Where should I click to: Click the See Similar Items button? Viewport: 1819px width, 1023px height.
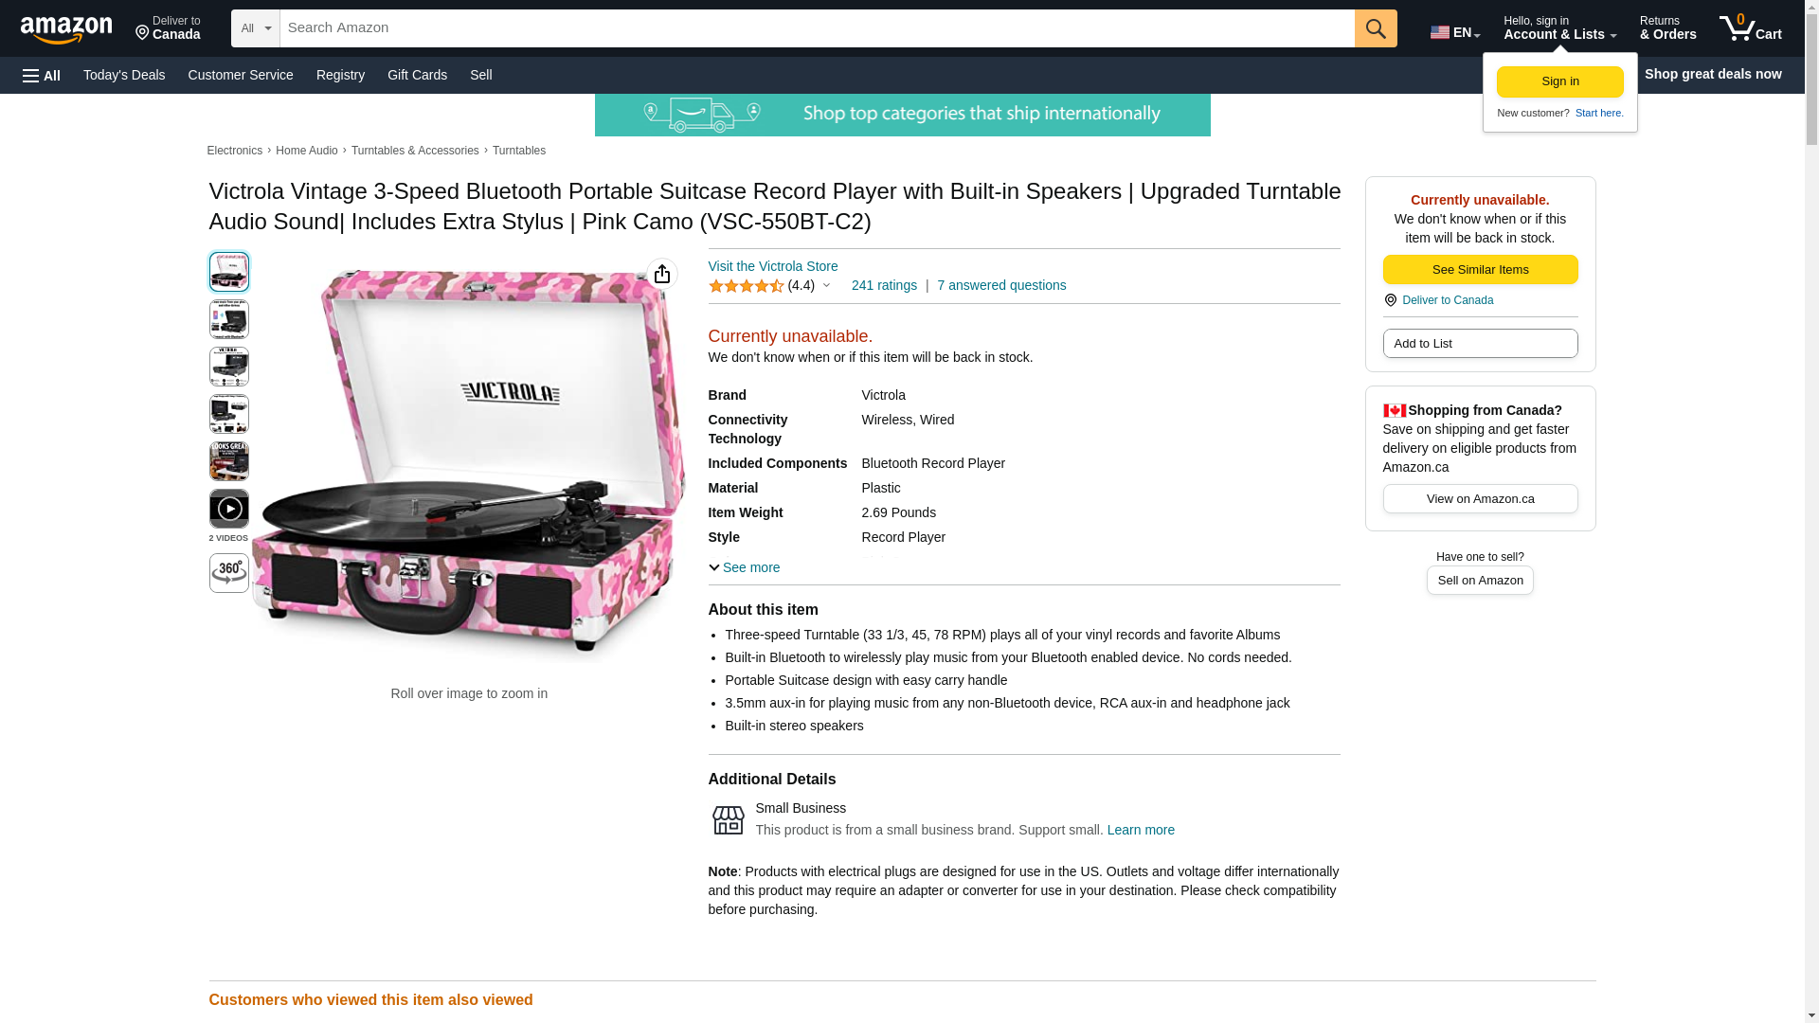(1480, 270)
